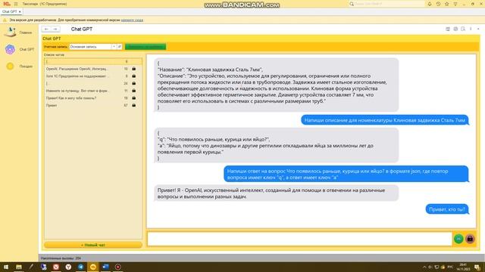Image resolution: width=485 pixels, height=272 pixels.
Task: Open the Windows notification center icon
Action: point(477,267)
